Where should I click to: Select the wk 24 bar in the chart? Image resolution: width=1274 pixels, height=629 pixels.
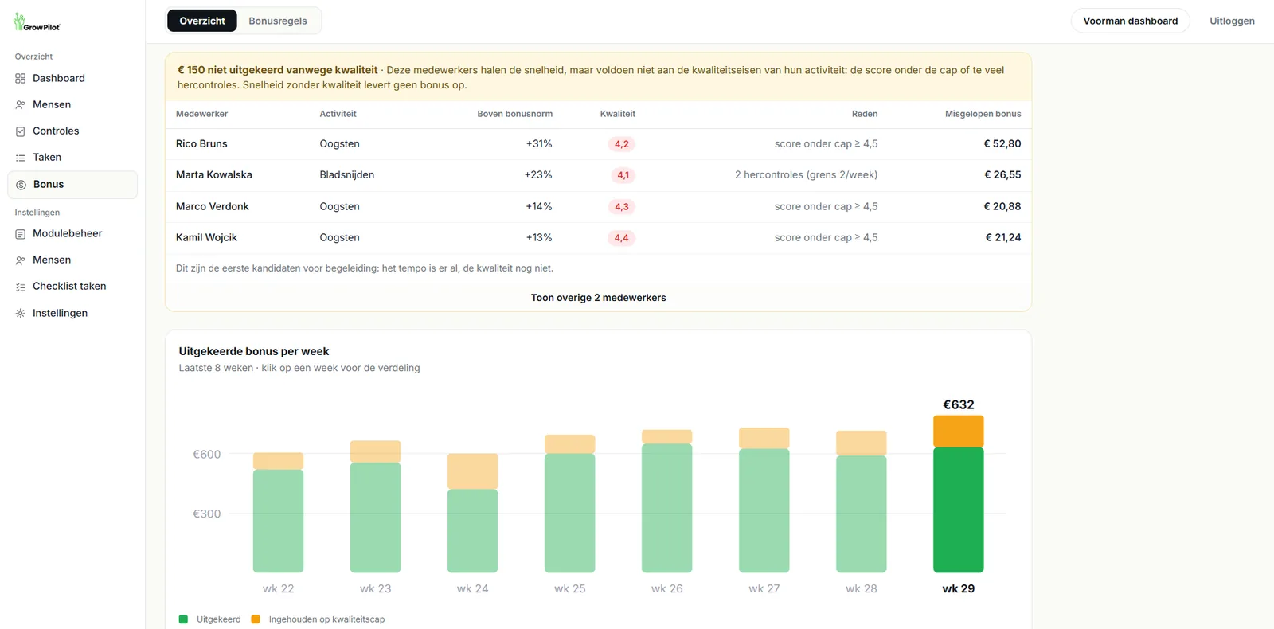[473, 513]
